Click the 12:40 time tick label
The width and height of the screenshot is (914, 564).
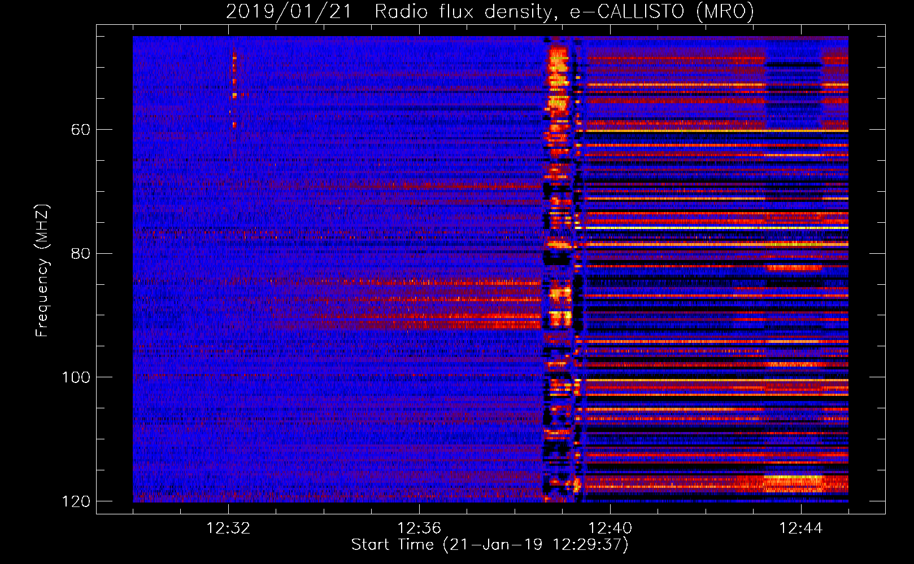(610, 528)
